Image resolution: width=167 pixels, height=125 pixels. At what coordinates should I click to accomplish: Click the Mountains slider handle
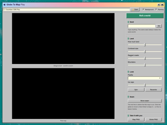145,65
